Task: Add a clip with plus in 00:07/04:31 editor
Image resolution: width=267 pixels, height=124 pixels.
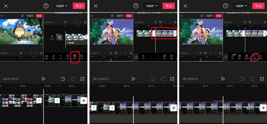Action: coord(83,101)
